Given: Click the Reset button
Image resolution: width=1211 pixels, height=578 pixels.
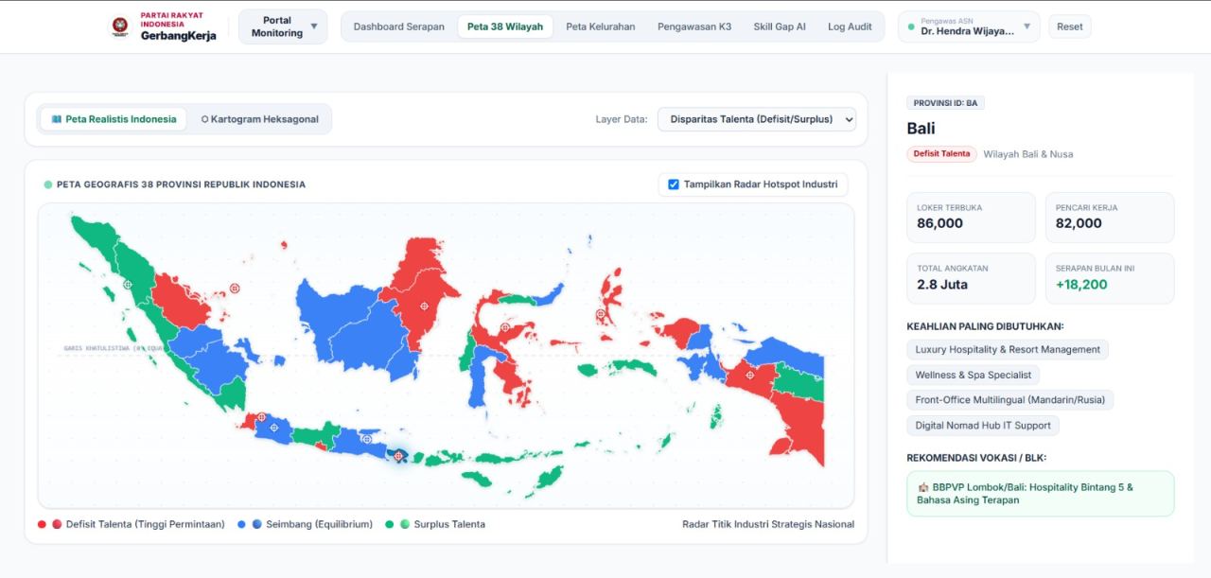Looking at the screenshot, I should pyautogui.click(x=1070, y=26).
